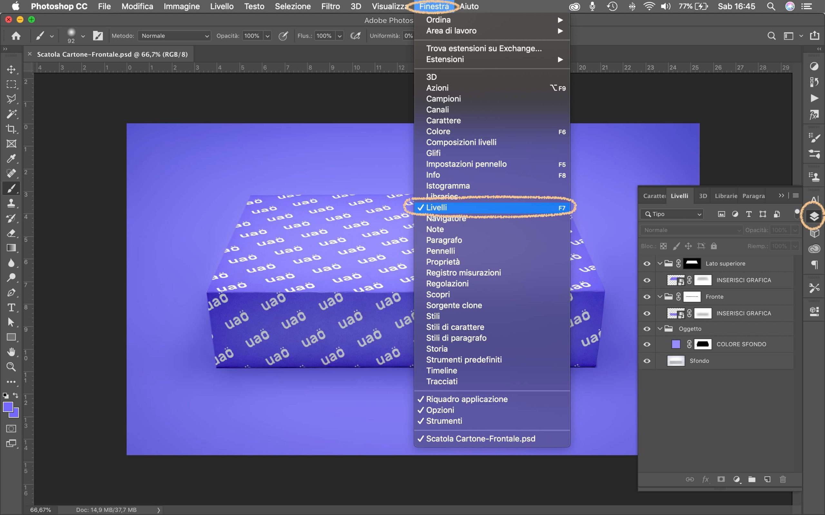Viewport: 825px width, 515px height.
Task: Open the Layers panel icon in dock
Action: coord(814,216)
